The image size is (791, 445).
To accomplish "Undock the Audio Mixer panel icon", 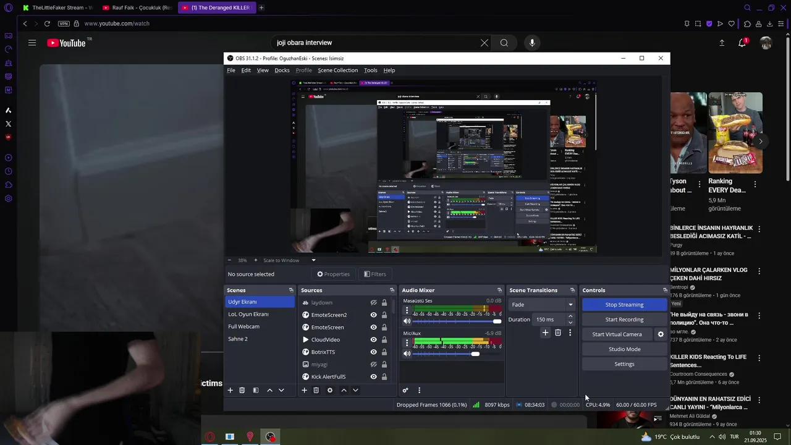I will click(499, 290).
